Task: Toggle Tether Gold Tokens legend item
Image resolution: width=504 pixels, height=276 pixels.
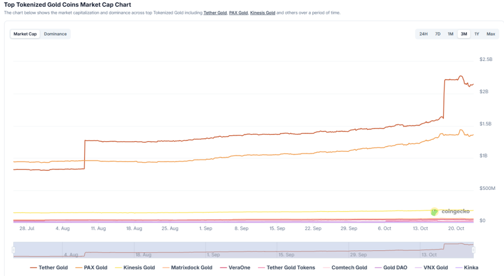Action: (287, 268)
